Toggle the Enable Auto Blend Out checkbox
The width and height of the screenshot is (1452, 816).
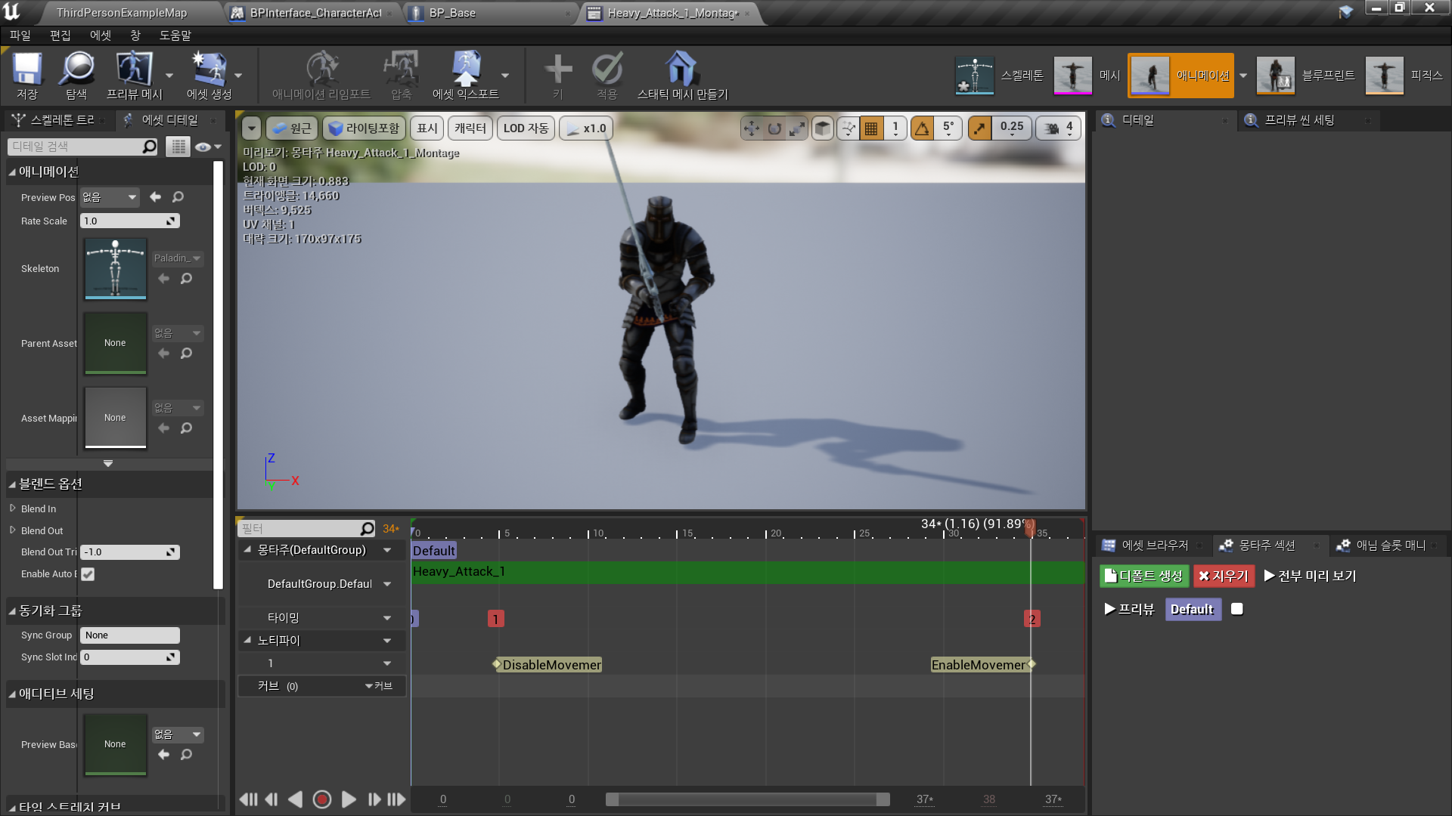point(88,574)
